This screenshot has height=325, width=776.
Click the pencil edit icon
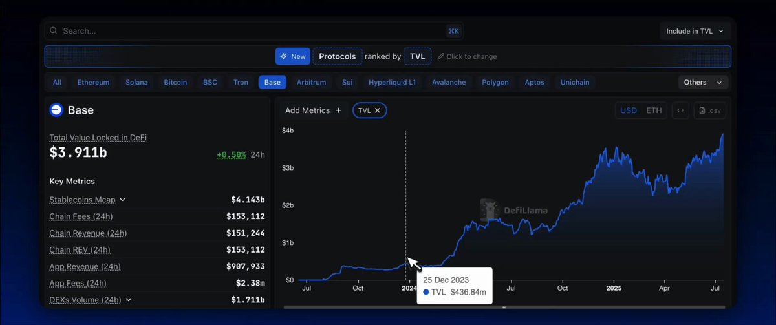[440, 56]
